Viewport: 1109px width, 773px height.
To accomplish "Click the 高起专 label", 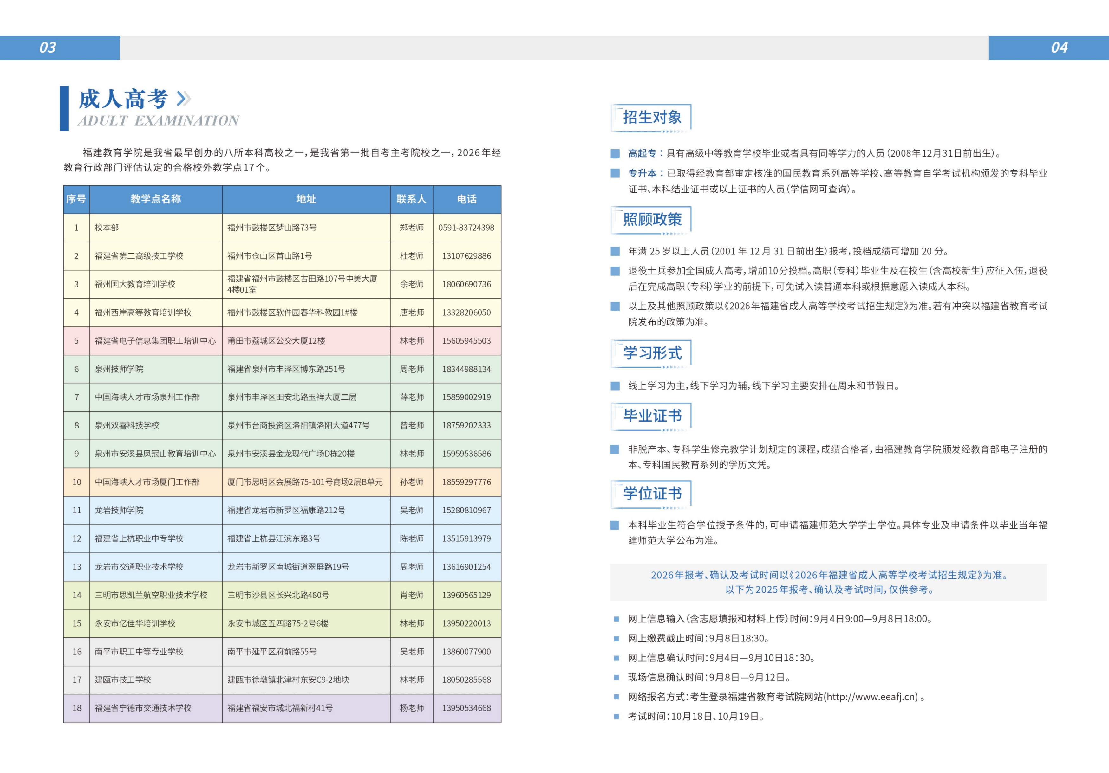I will (642, 153).
